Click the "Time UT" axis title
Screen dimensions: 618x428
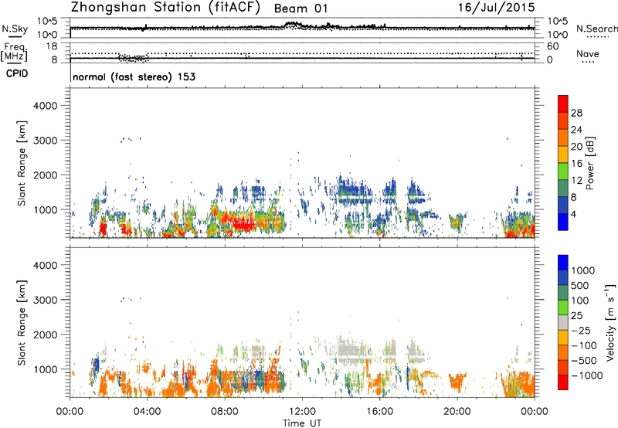point(302,423)
